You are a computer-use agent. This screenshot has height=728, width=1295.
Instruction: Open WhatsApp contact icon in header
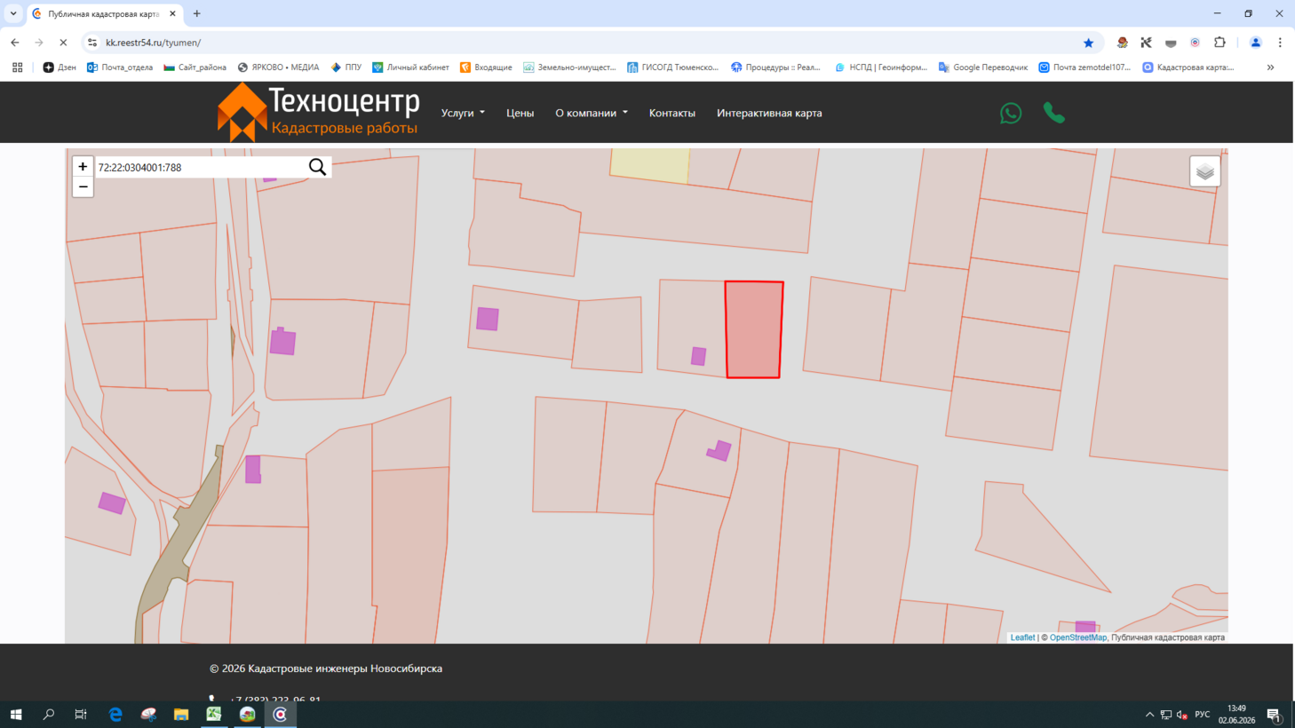click(1011, 113)
